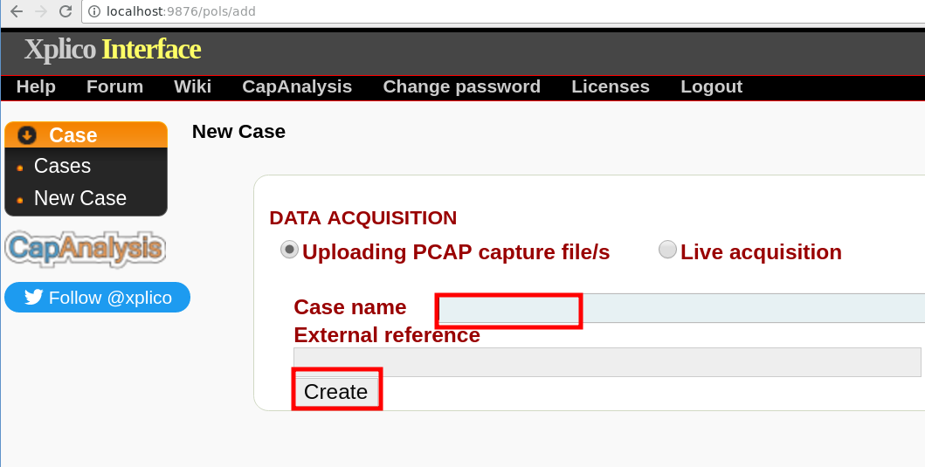The image size is (925, 467).
Task: Open the CapAnalysis menu item
Action: click(x=297, y=86)
